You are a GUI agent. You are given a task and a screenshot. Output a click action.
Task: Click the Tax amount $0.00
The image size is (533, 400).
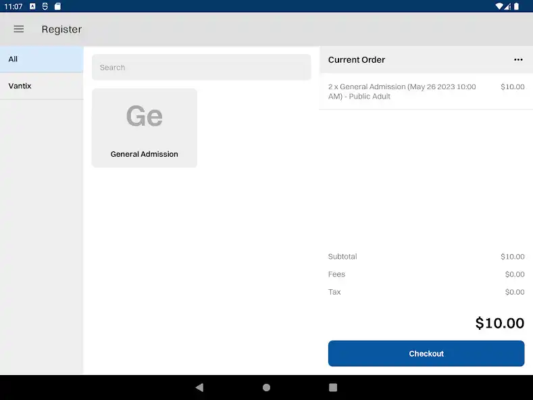(515, 292)
